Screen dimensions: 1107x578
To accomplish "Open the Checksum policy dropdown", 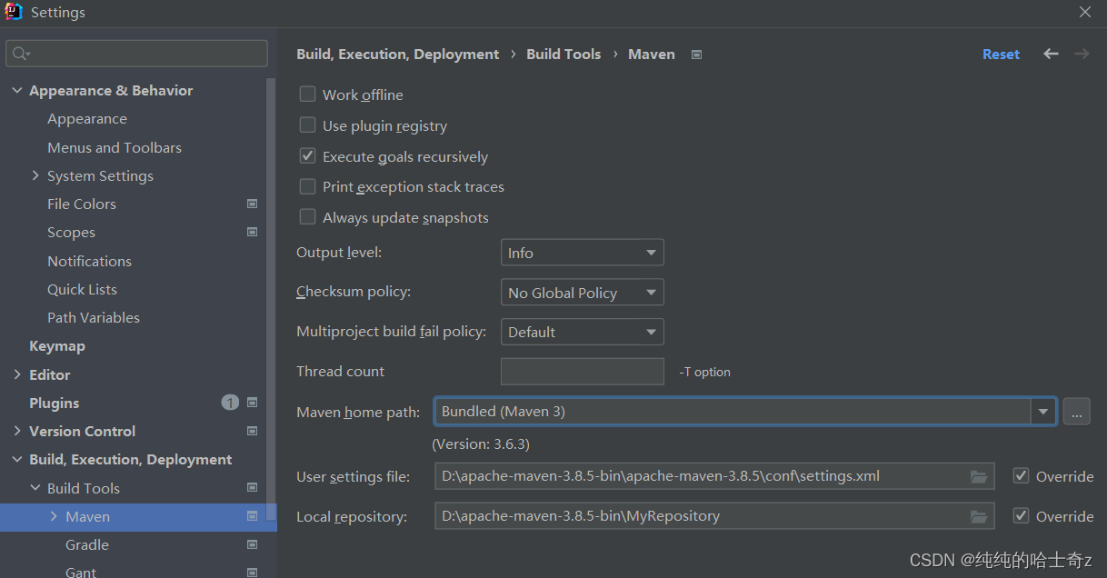I will pyautogui.click(x=582, y=293).
